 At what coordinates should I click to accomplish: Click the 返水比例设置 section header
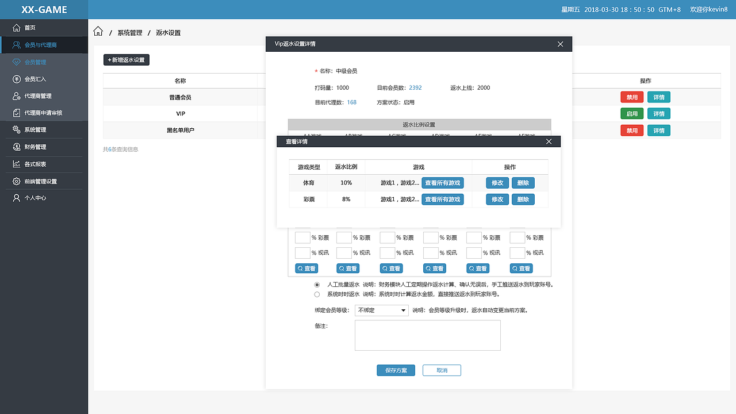tap(419, 125)
